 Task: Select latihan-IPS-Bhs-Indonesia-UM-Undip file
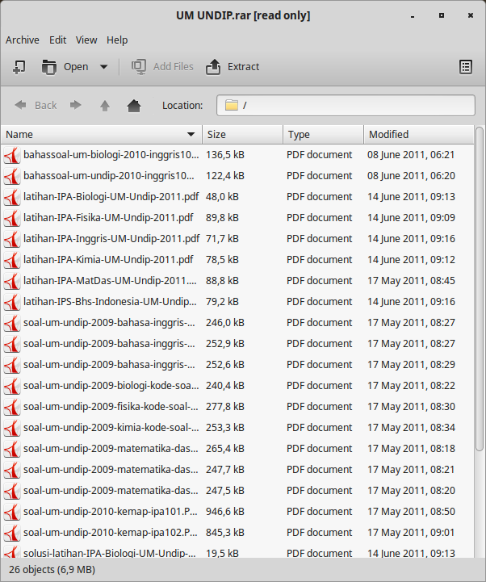click(237, 301)
